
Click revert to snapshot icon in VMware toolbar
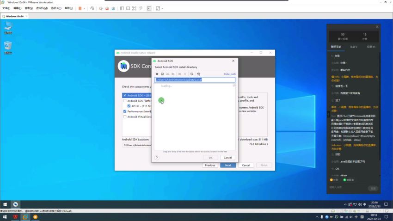click(x=107, y=8)
